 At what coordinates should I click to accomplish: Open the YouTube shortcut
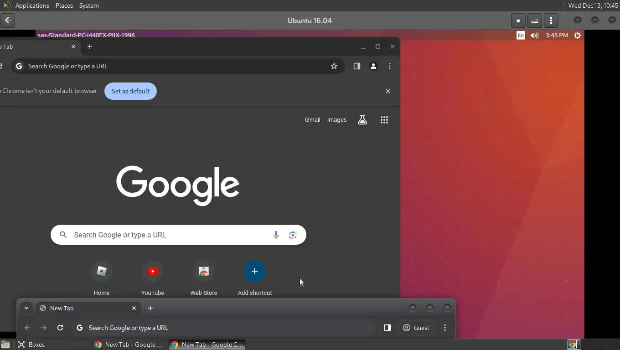click(x=153, y=278)
